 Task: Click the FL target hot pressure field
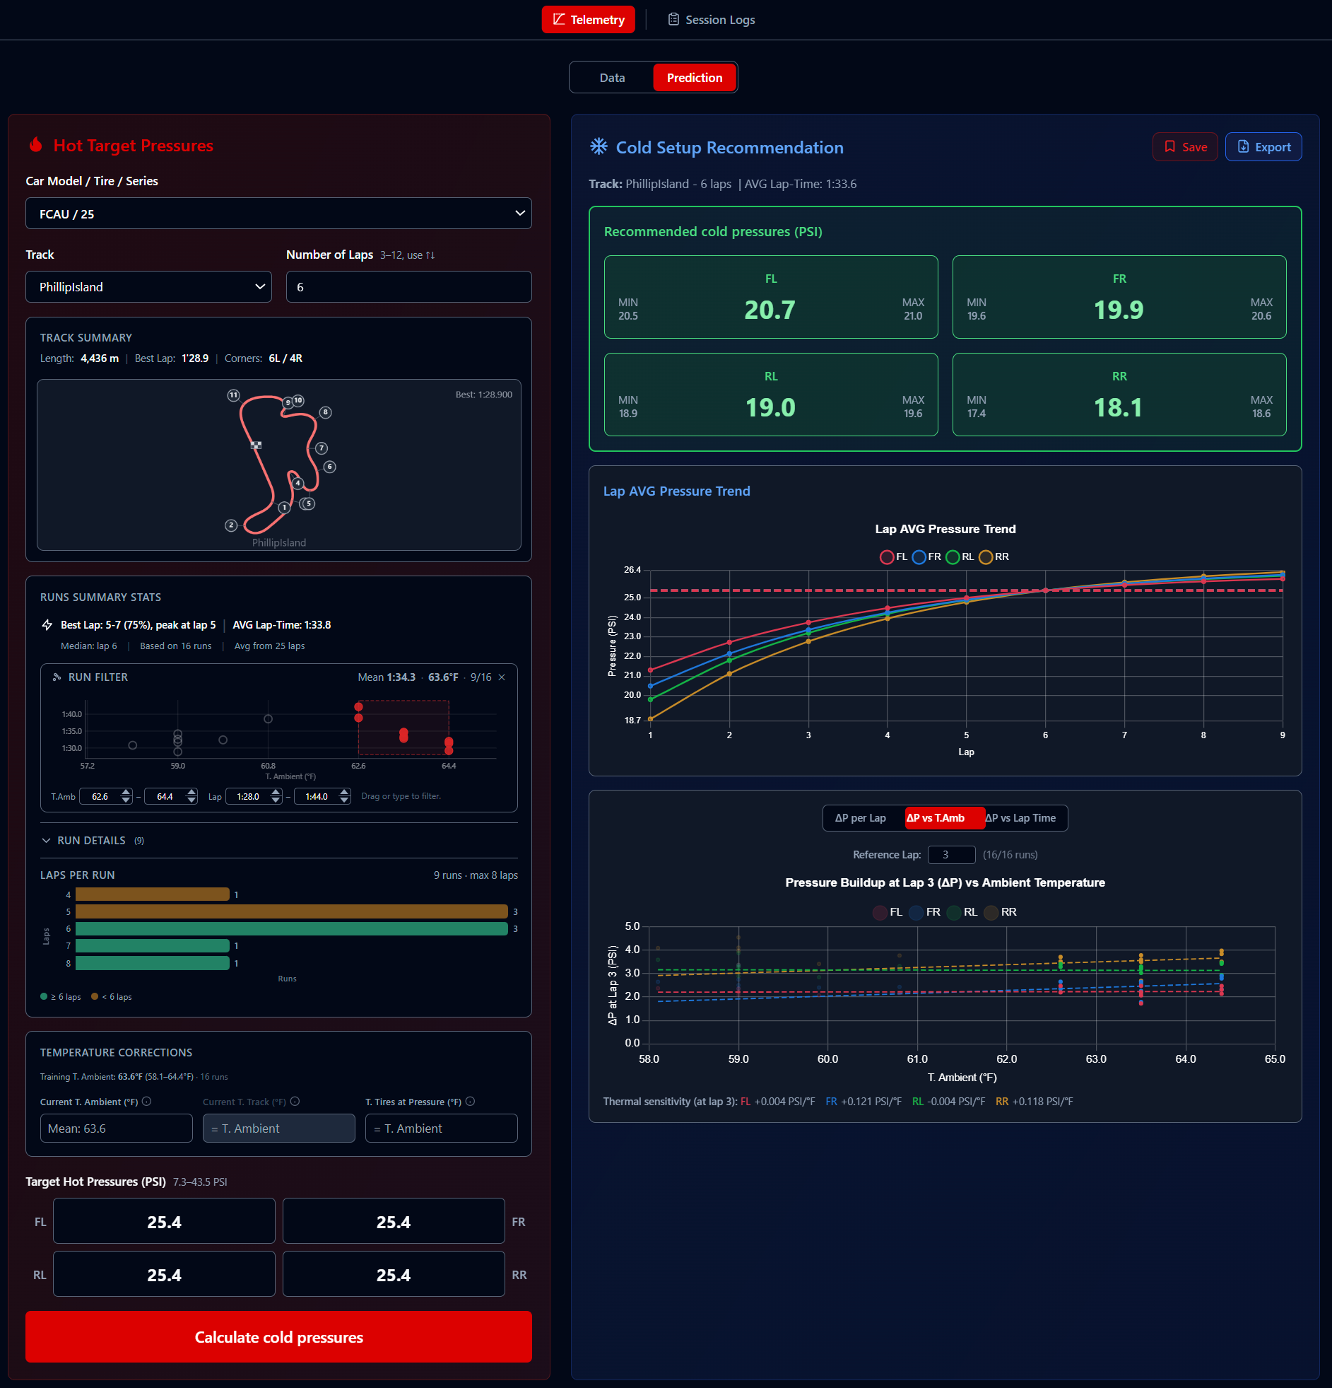click(164, 1222)
